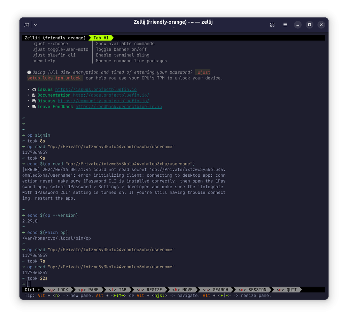Viewport: 348px width, 321px height.
Task: Click the '/var/home/cvo/.local/bin/op' path output
Action: tap(56, 238)
